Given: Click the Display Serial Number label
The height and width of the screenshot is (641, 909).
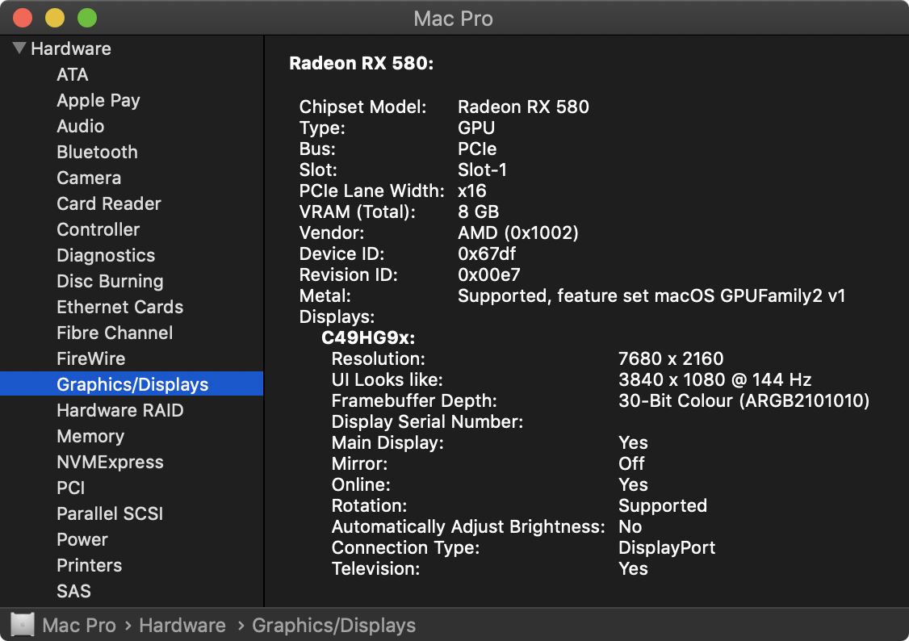Looking at the screenshot, I should [x=427, y=422].
